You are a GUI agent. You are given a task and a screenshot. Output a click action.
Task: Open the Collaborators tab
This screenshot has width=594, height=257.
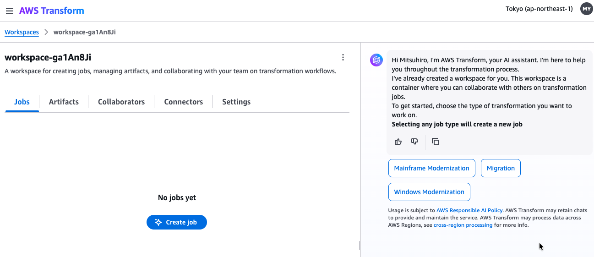point(121,102)
